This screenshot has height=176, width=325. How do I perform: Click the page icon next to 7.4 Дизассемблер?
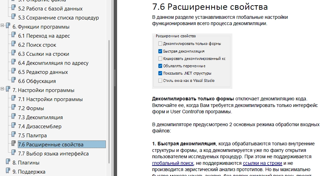14,125
